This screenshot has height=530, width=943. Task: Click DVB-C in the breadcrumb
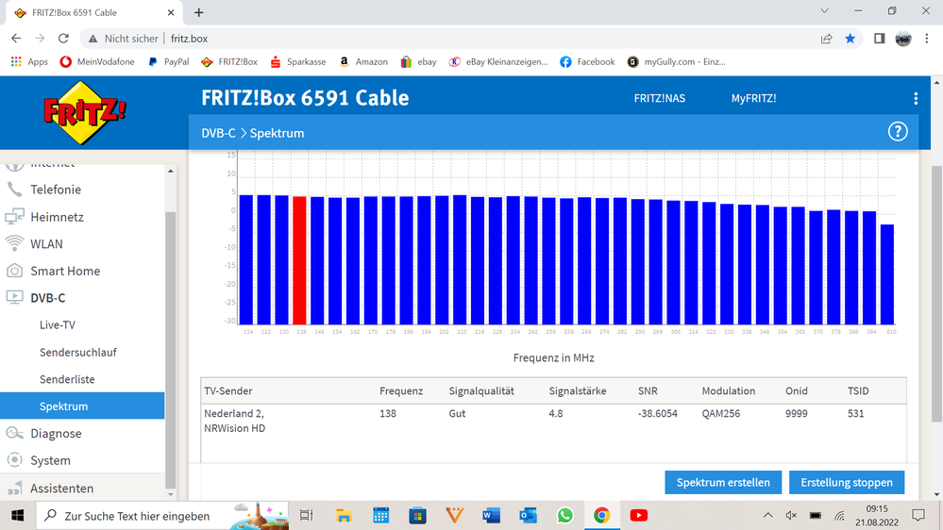pos(218,133)
